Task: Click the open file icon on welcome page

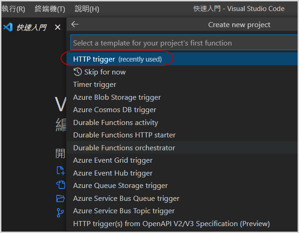Action: point(60,185)
